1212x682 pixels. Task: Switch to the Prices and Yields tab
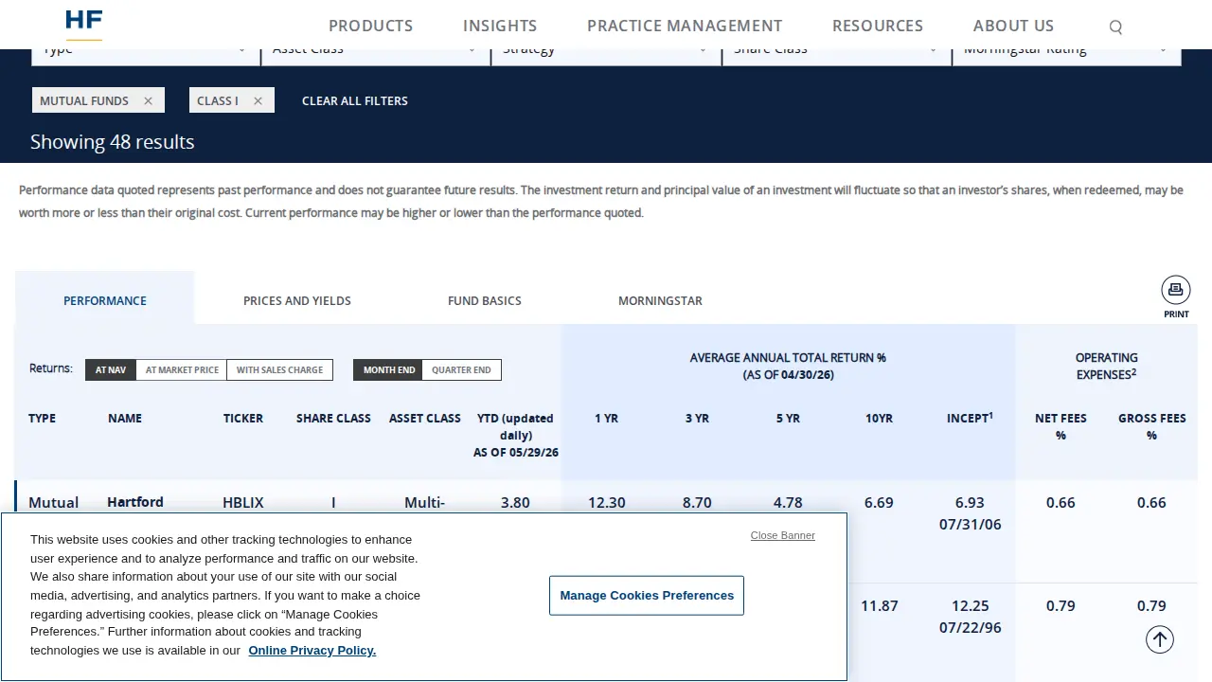(x=297, y=300)
